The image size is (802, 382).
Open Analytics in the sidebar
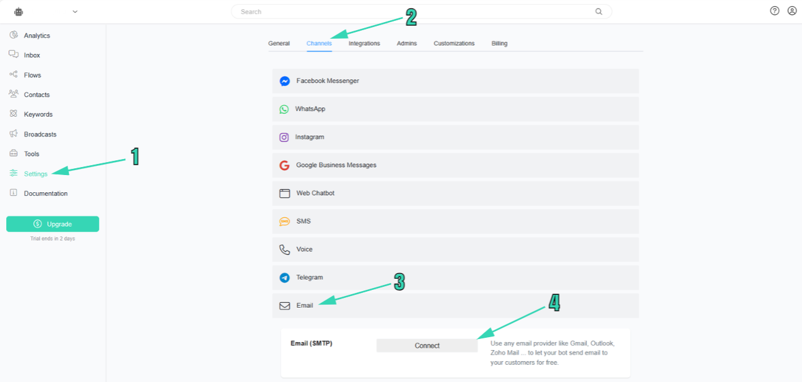coord(37,36)
